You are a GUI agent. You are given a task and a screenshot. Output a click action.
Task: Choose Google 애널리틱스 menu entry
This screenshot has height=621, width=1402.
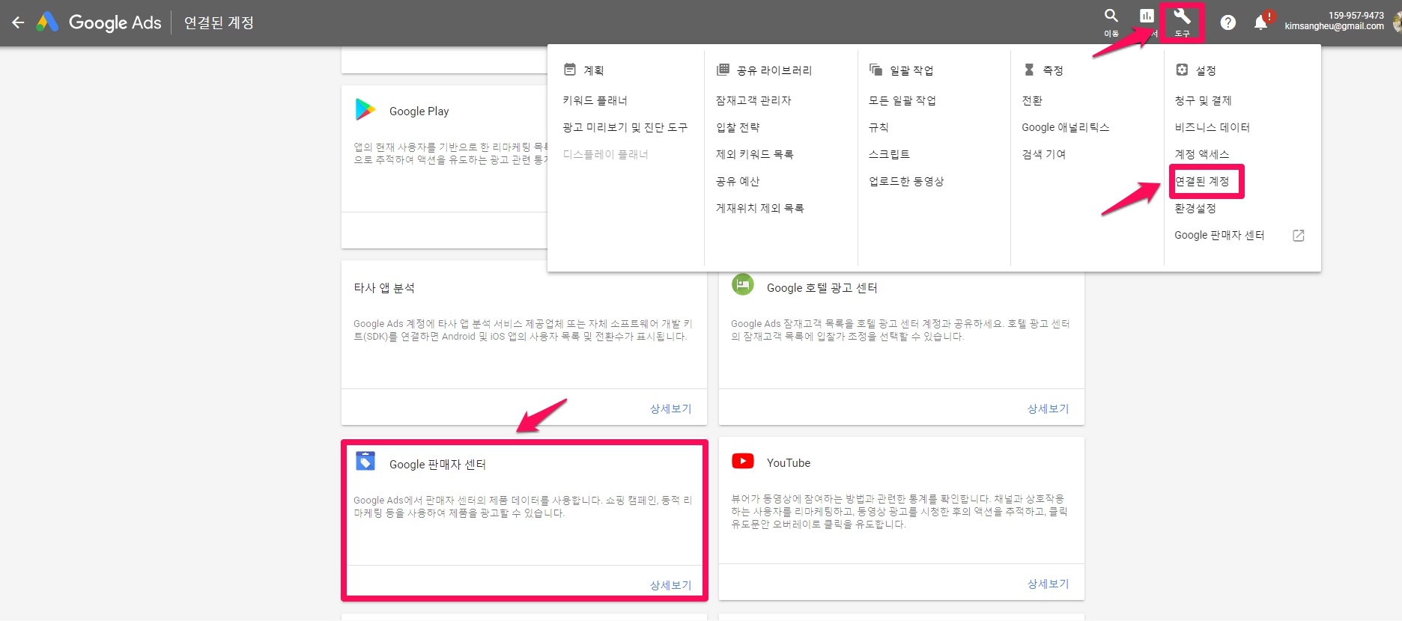point(1065,127)
